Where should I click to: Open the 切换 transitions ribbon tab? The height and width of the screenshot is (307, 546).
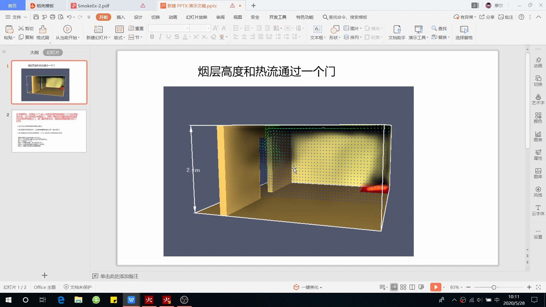(155, 17)
